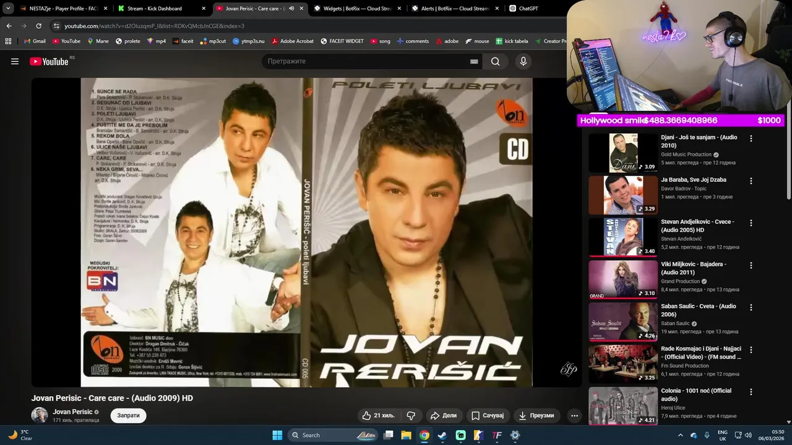Screen dimensions: 792x445
Task: Download video with Преузми button
Action: (x=536, y=415)
